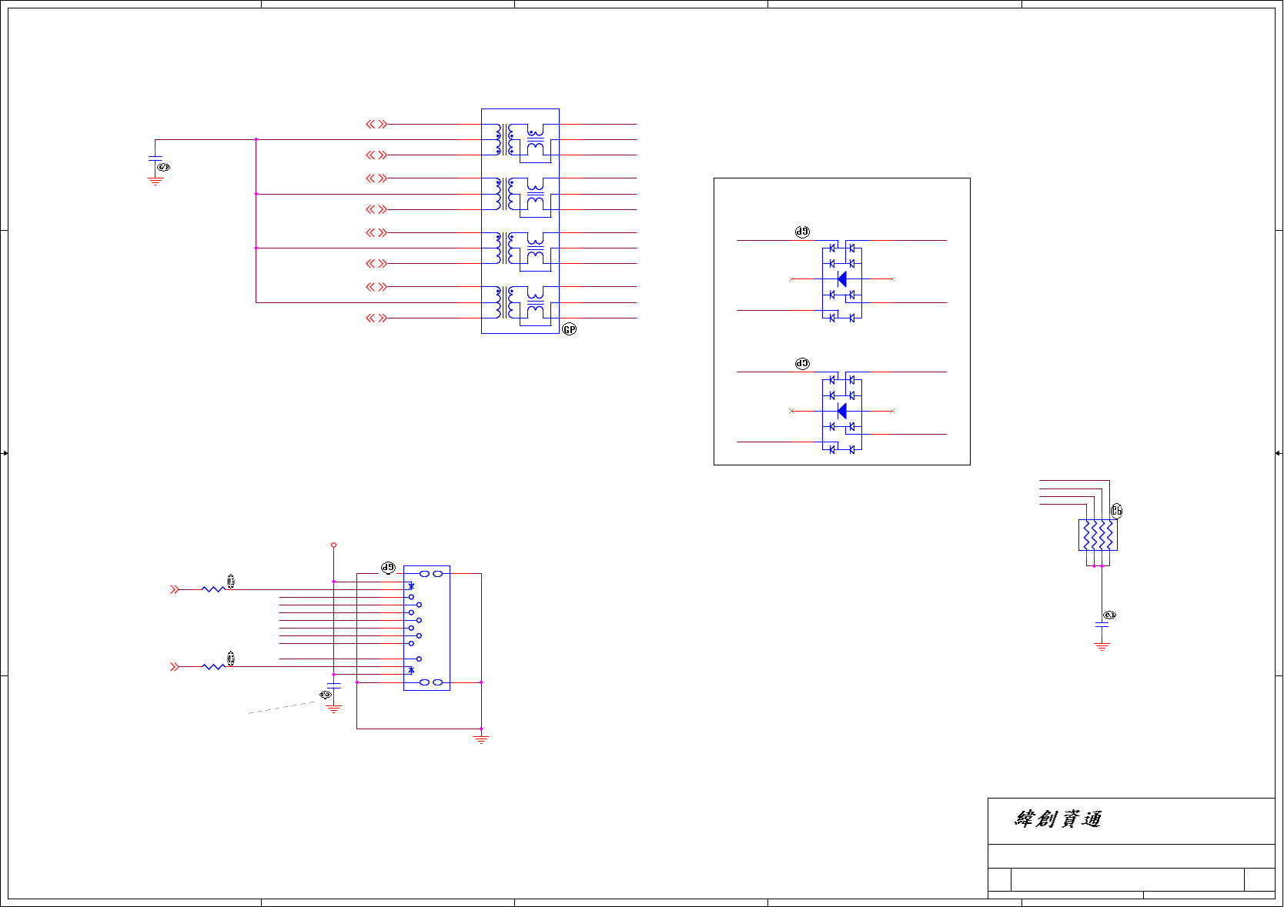1284x907 pixels.
Task: Select the upper series resistor near the connector
Action: pyautogui.click(x=213, y=589)
